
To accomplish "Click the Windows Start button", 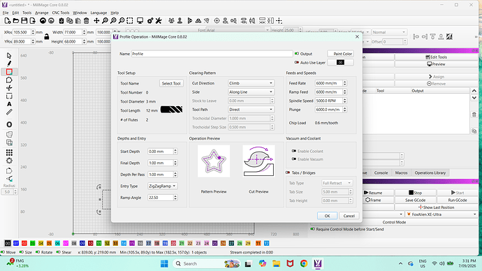I will point(164,263).
